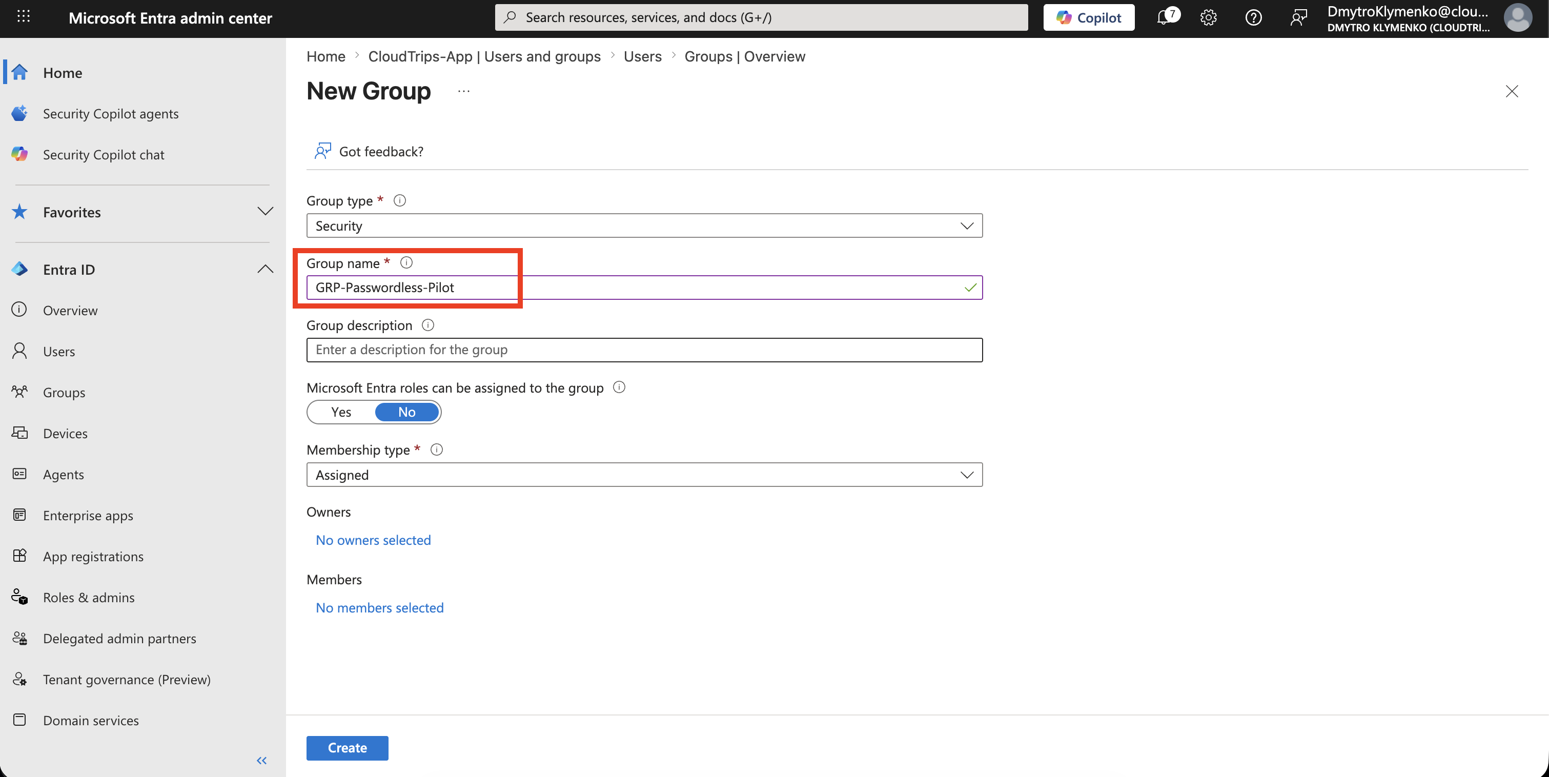Close the New Group pane

tap(1511, 91)
